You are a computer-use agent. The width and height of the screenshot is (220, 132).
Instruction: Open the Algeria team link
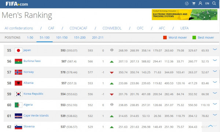click(x=28, y=104)
